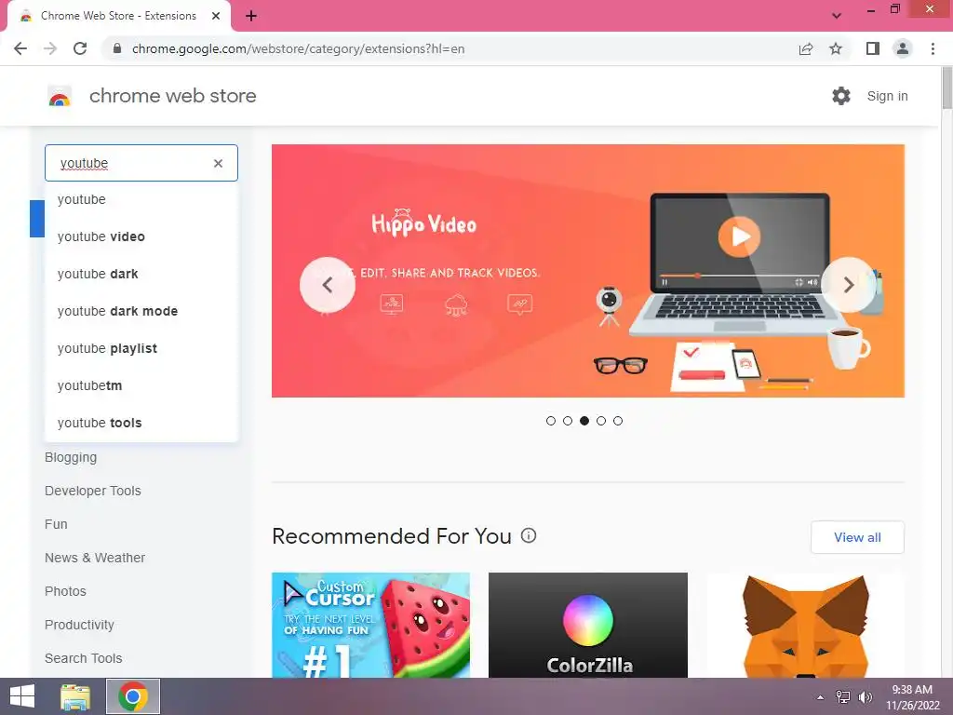
Task: Open the ColorZilla extension card
Action: point(588,625)
